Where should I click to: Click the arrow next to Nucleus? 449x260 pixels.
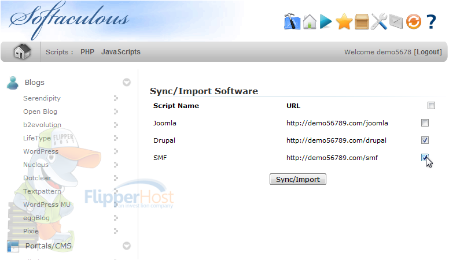[116, 165]
